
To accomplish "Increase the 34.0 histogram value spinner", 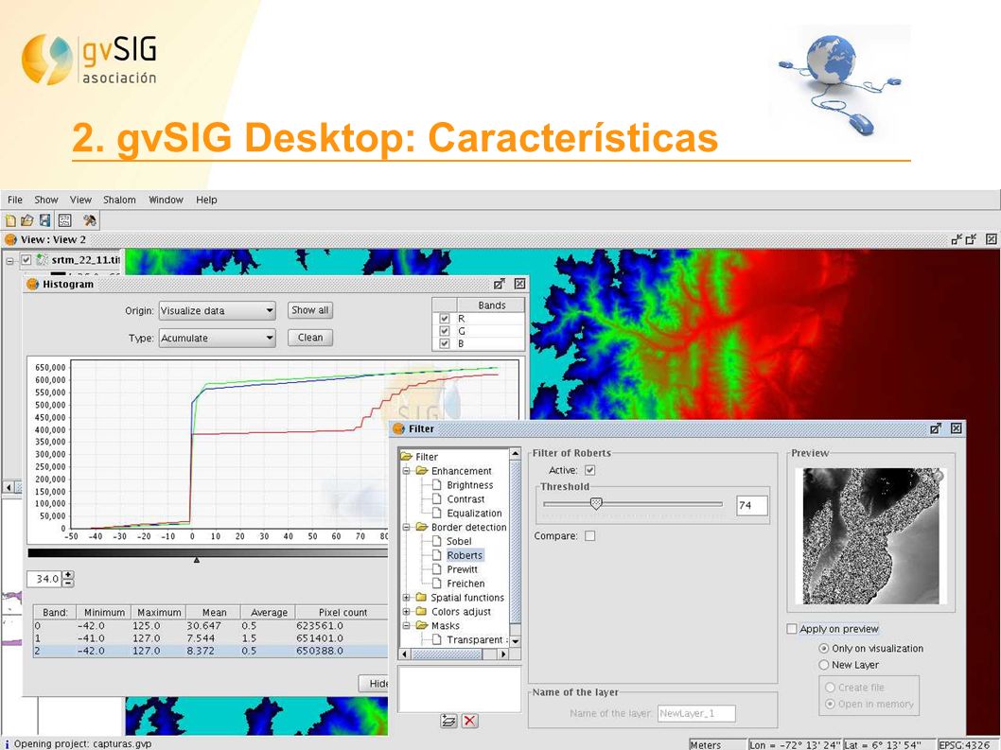I will [68, 574].
